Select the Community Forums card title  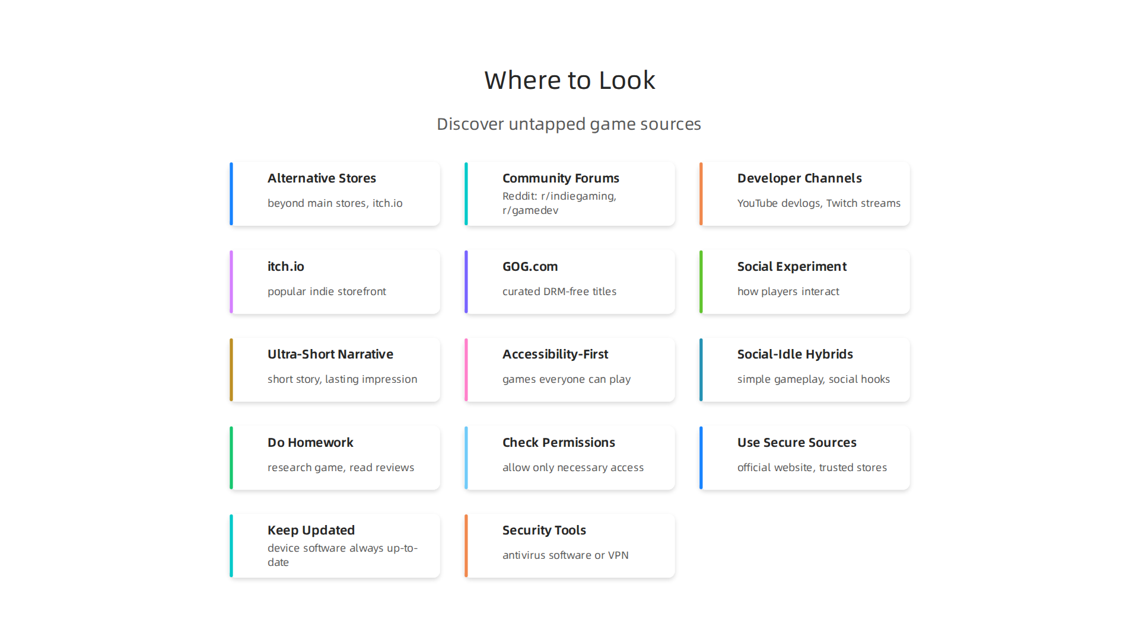(561, 178)
